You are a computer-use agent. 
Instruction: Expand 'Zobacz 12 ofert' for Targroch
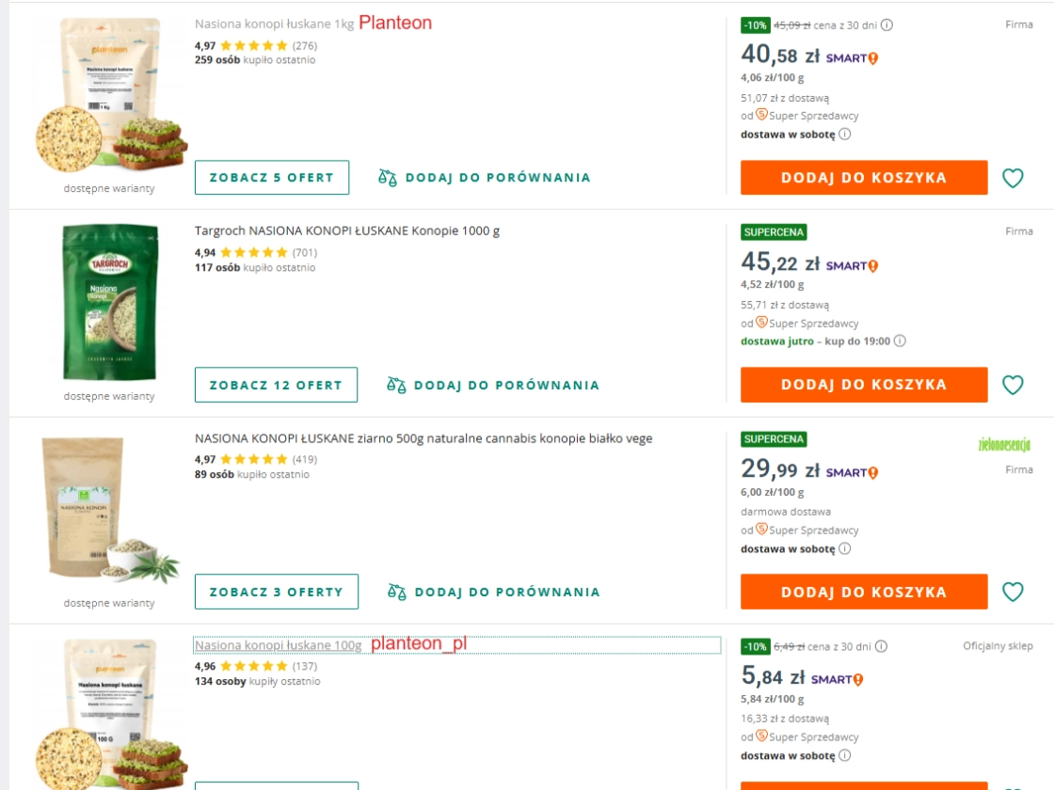[x=276, y=385]
